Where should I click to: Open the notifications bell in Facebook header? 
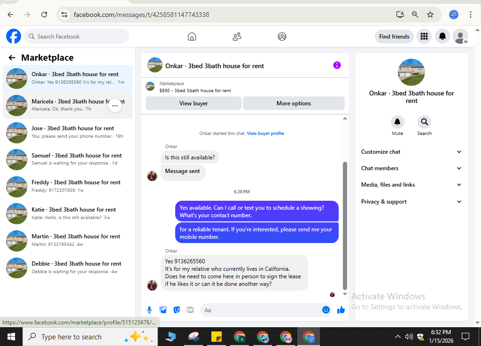(x=442, y=37)
